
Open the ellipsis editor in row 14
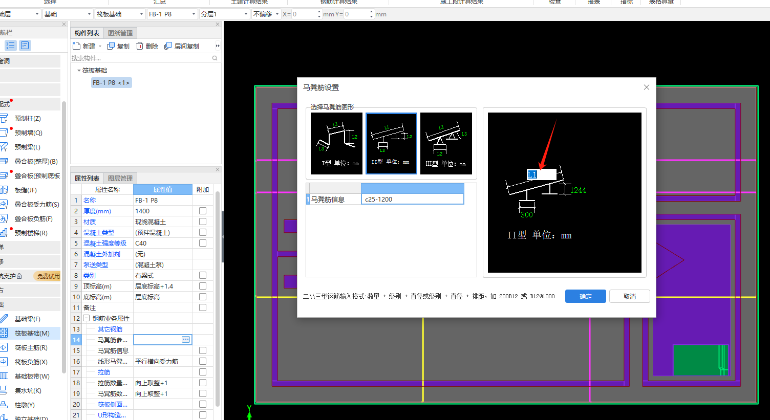186,340
